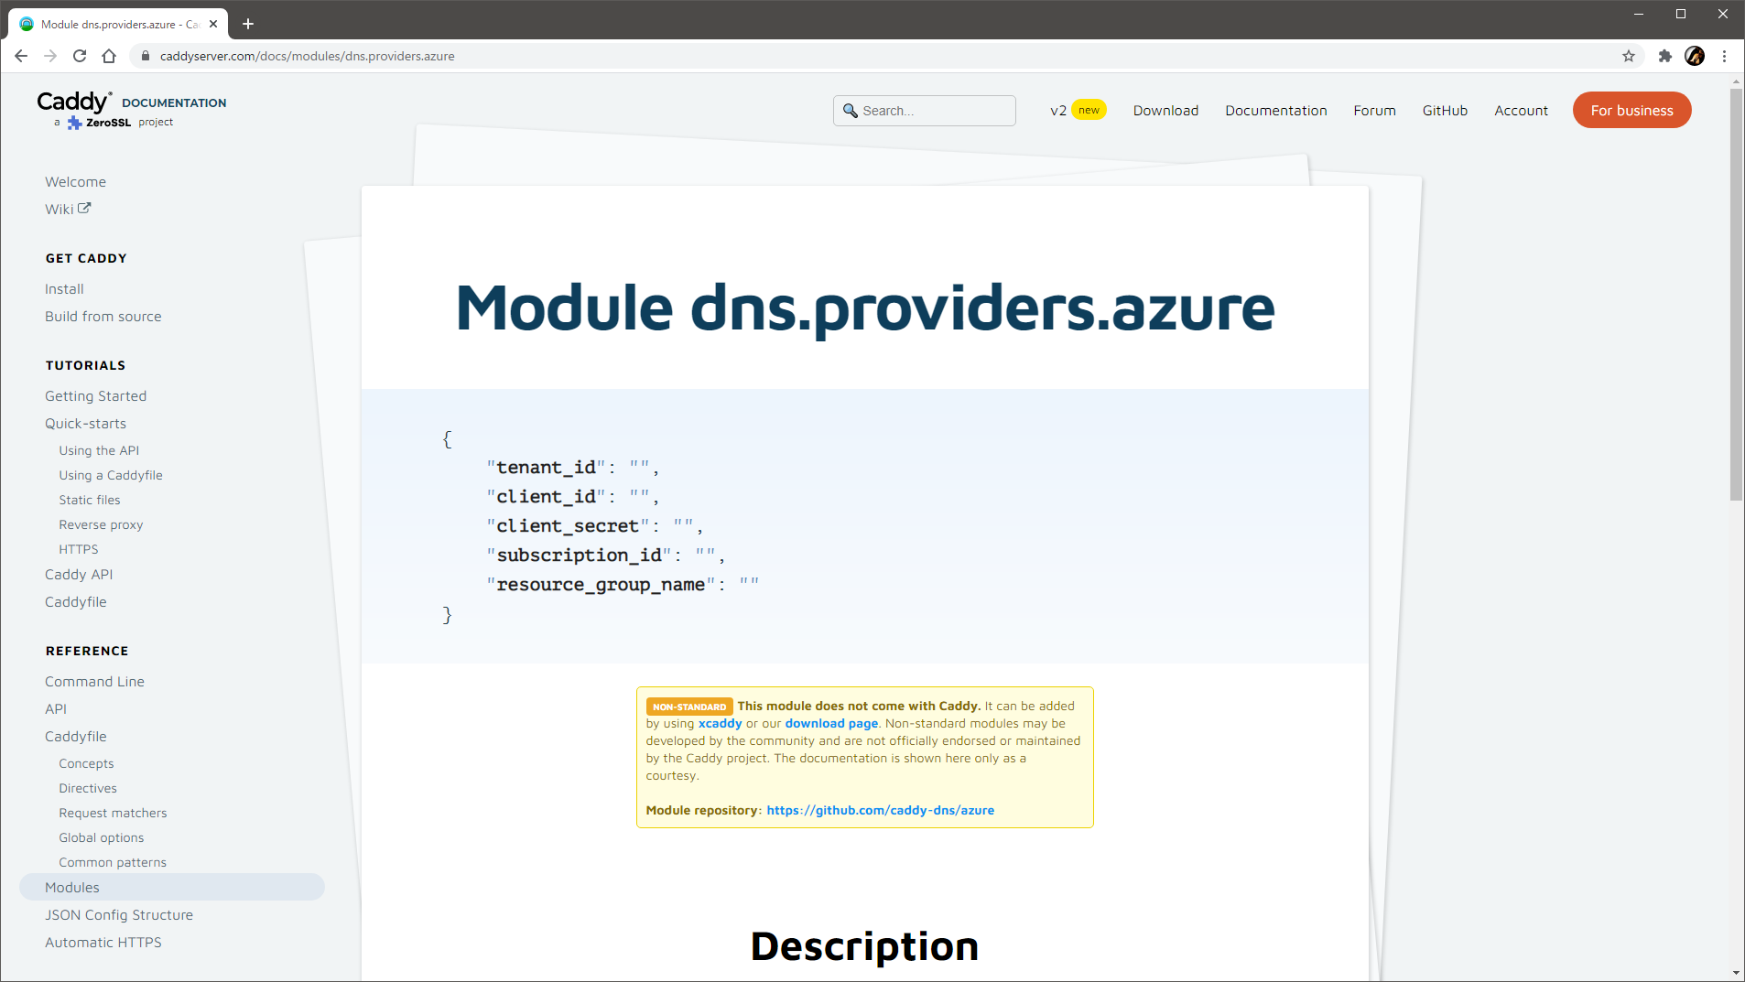Open the browser profile avatar menu
This screenshot has height=982, width=1745.
1695,56
